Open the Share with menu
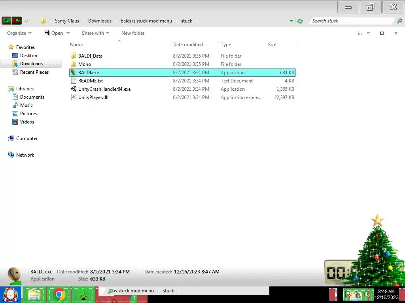Screen dimensions: 405x303 (x=95, y=33)
